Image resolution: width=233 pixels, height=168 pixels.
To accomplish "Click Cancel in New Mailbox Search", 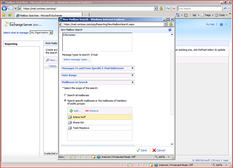I will click(159, 150).
